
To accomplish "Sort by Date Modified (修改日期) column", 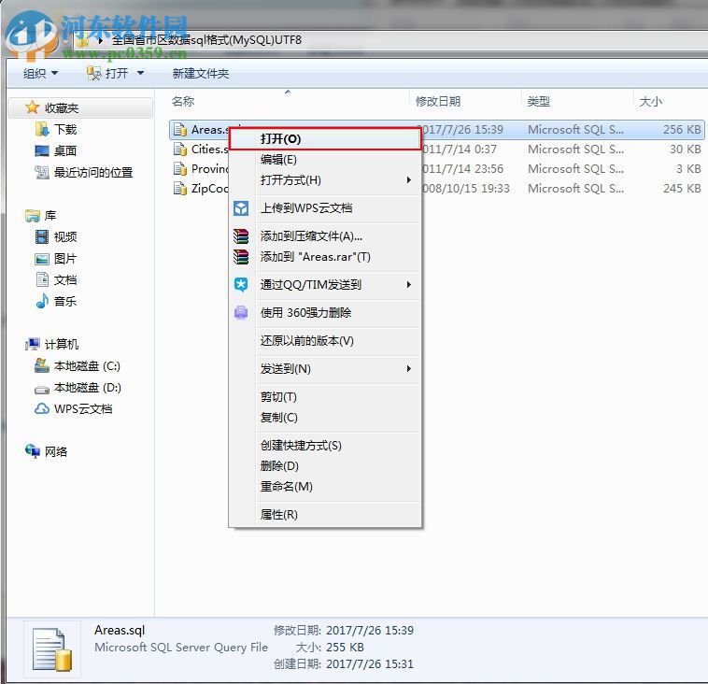I will point(438,101).
